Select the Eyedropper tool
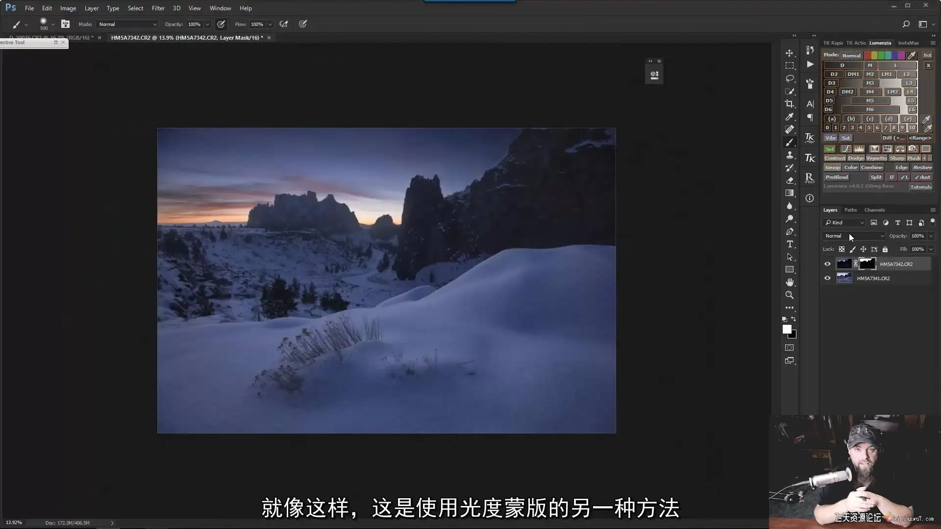The height and width of the screenshot is (529, 941). click(x=789, y=117)
